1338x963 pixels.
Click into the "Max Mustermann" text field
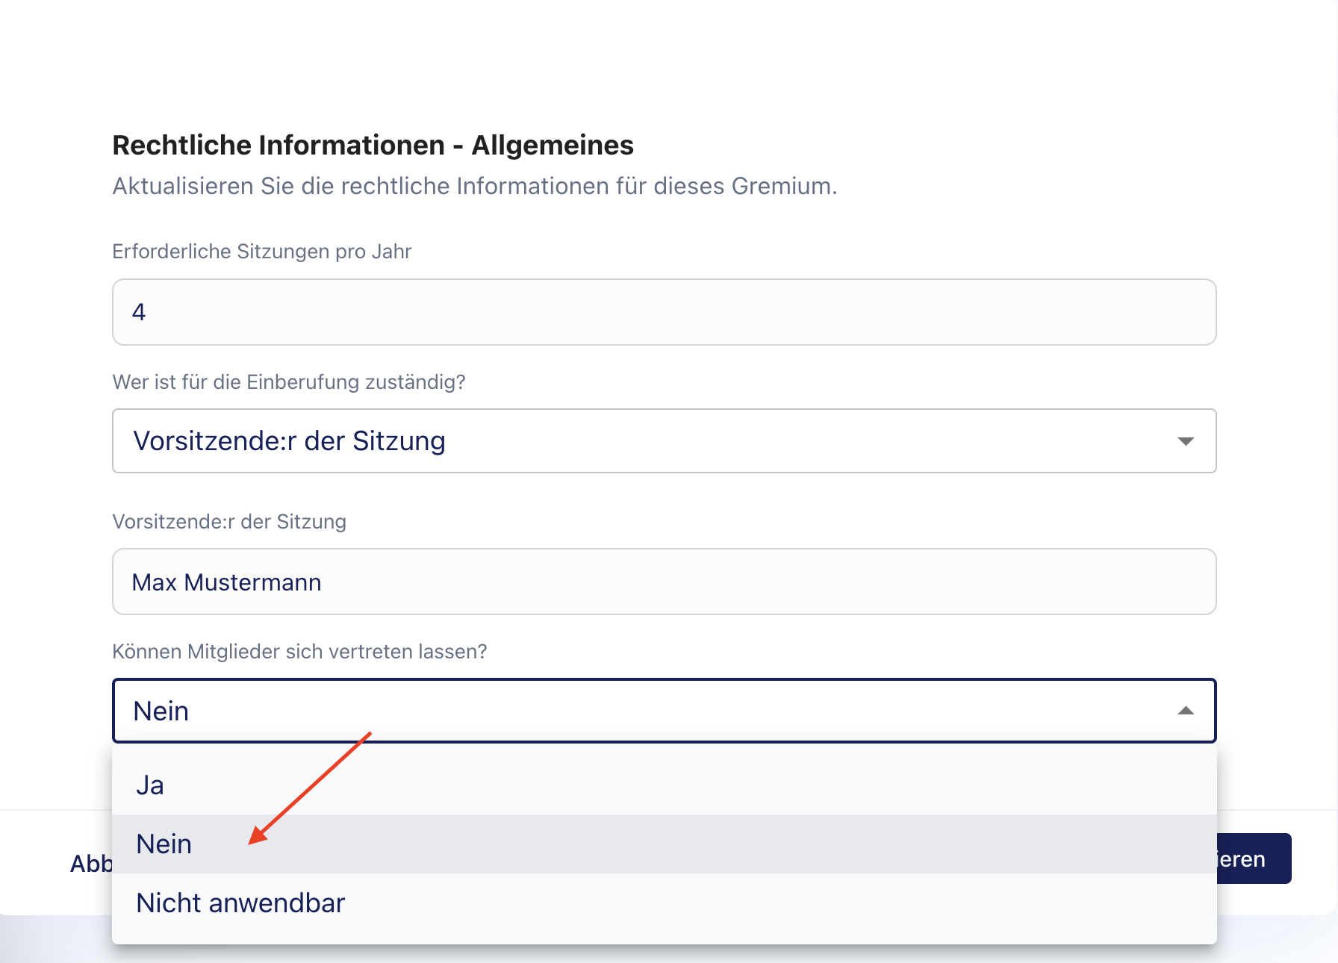[663, 582]
